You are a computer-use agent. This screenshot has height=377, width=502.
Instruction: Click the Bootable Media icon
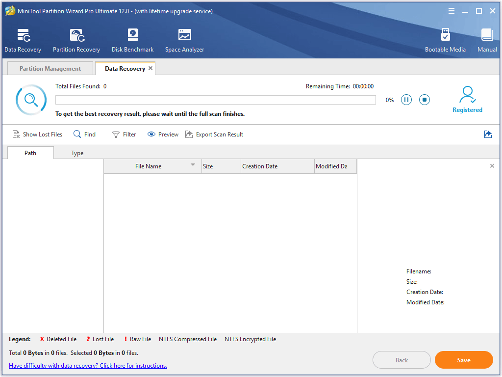(x=445, y=40)
